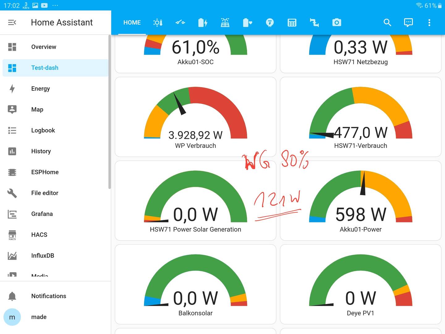Click the 61,0% battery SOC value
The image size is (445, 334).
[x=196, y=47]
